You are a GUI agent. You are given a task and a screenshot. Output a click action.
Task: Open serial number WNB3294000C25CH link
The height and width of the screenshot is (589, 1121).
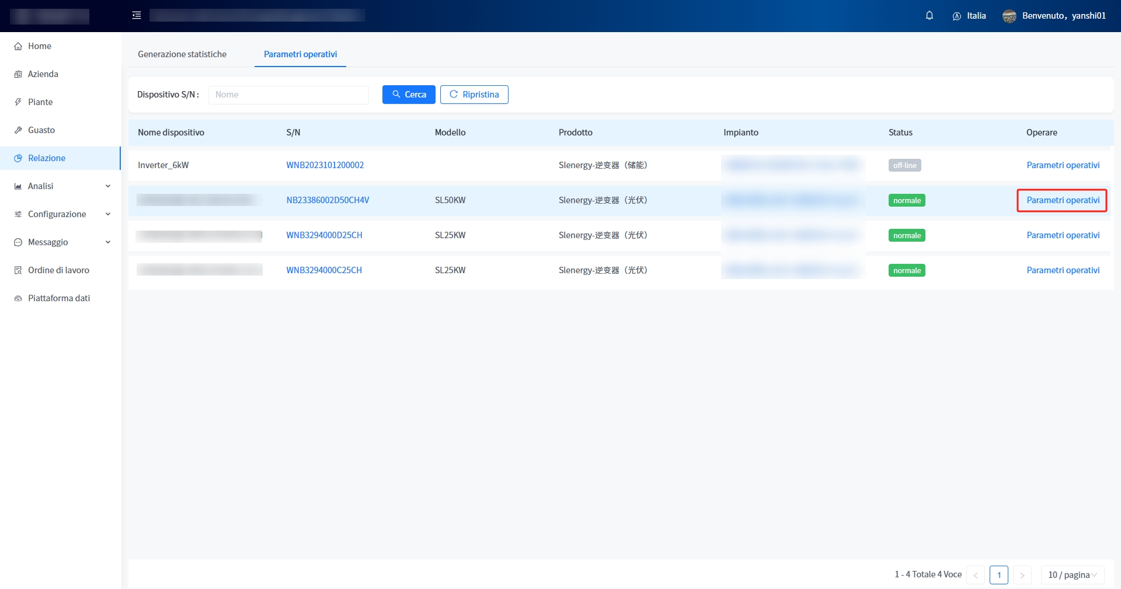[x=324, y=270]
